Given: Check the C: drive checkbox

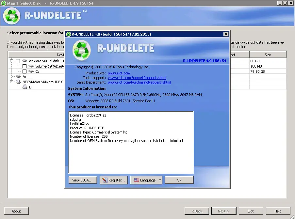Looking at the screenshot, I should click(25, 71).
